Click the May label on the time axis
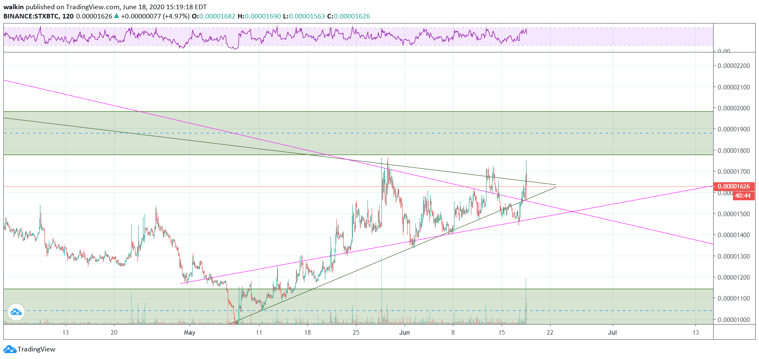This screenshot has width=759, height=359. [x=190, y=333]
